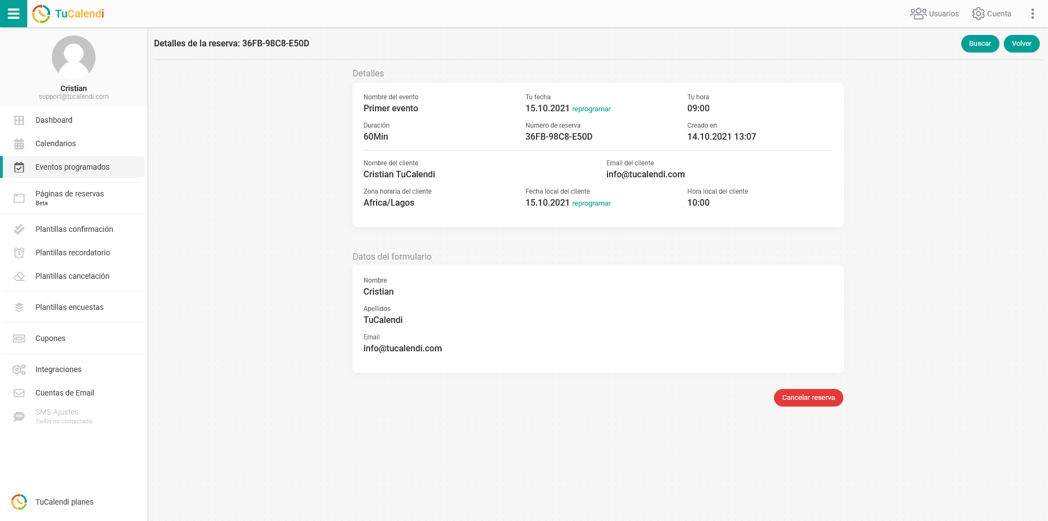The height and width of the screenshot is (521, 1048).
Task: Click the Integraciones gears icon
Action: point(19,369)
